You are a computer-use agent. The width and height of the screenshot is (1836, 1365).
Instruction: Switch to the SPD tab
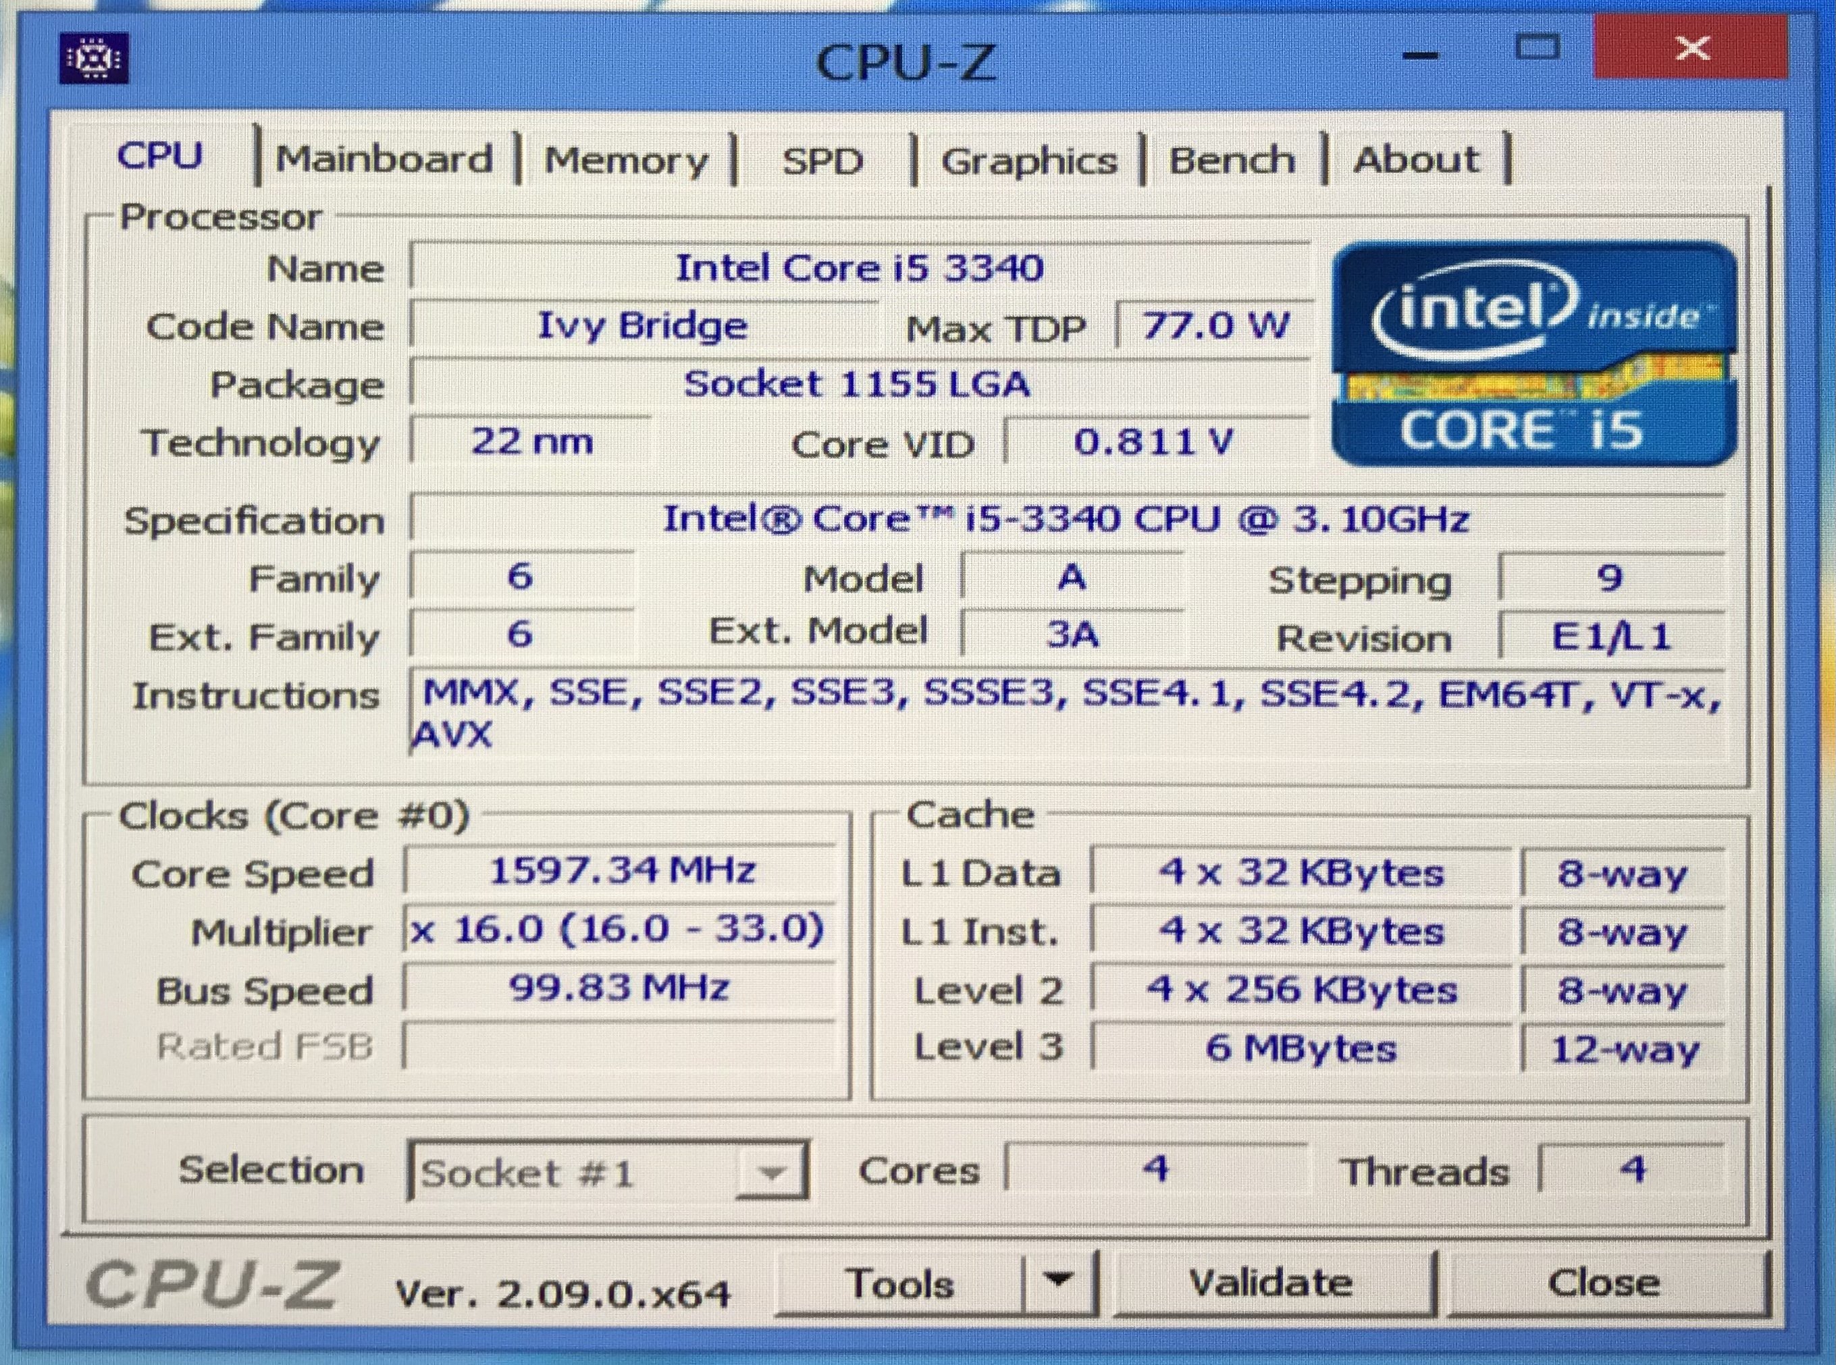[822, 161]
